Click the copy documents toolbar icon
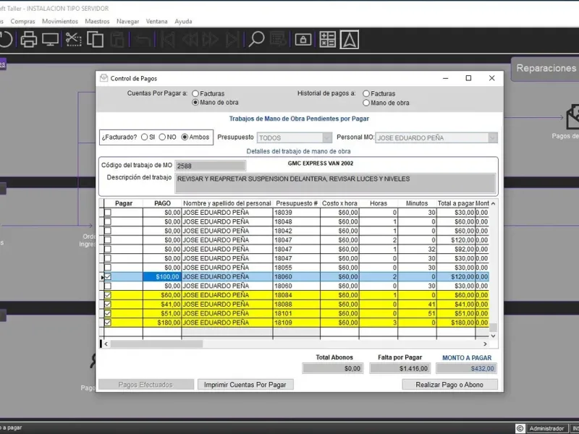579x434 pixels. point(95,39)
